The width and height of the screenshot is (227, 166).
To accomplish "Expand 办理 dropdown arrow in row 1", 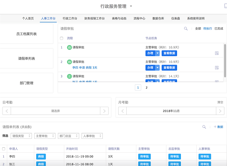I will [157, 53].
